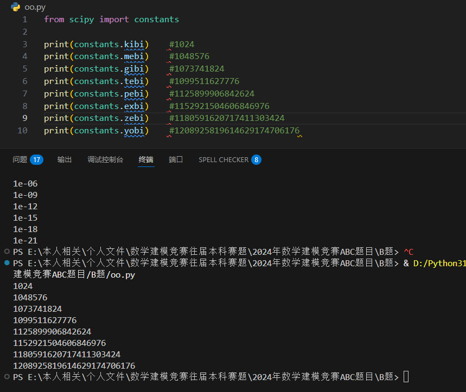Click the #1125899906842624 comment
466x392 pixels.
pos(212,94)
